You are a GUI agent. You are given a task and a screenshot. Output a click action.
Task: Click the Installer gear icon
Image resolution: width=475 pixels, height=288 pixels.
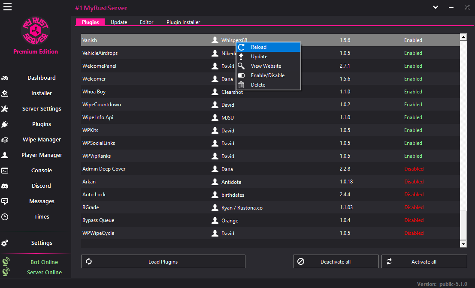(5, 93)
